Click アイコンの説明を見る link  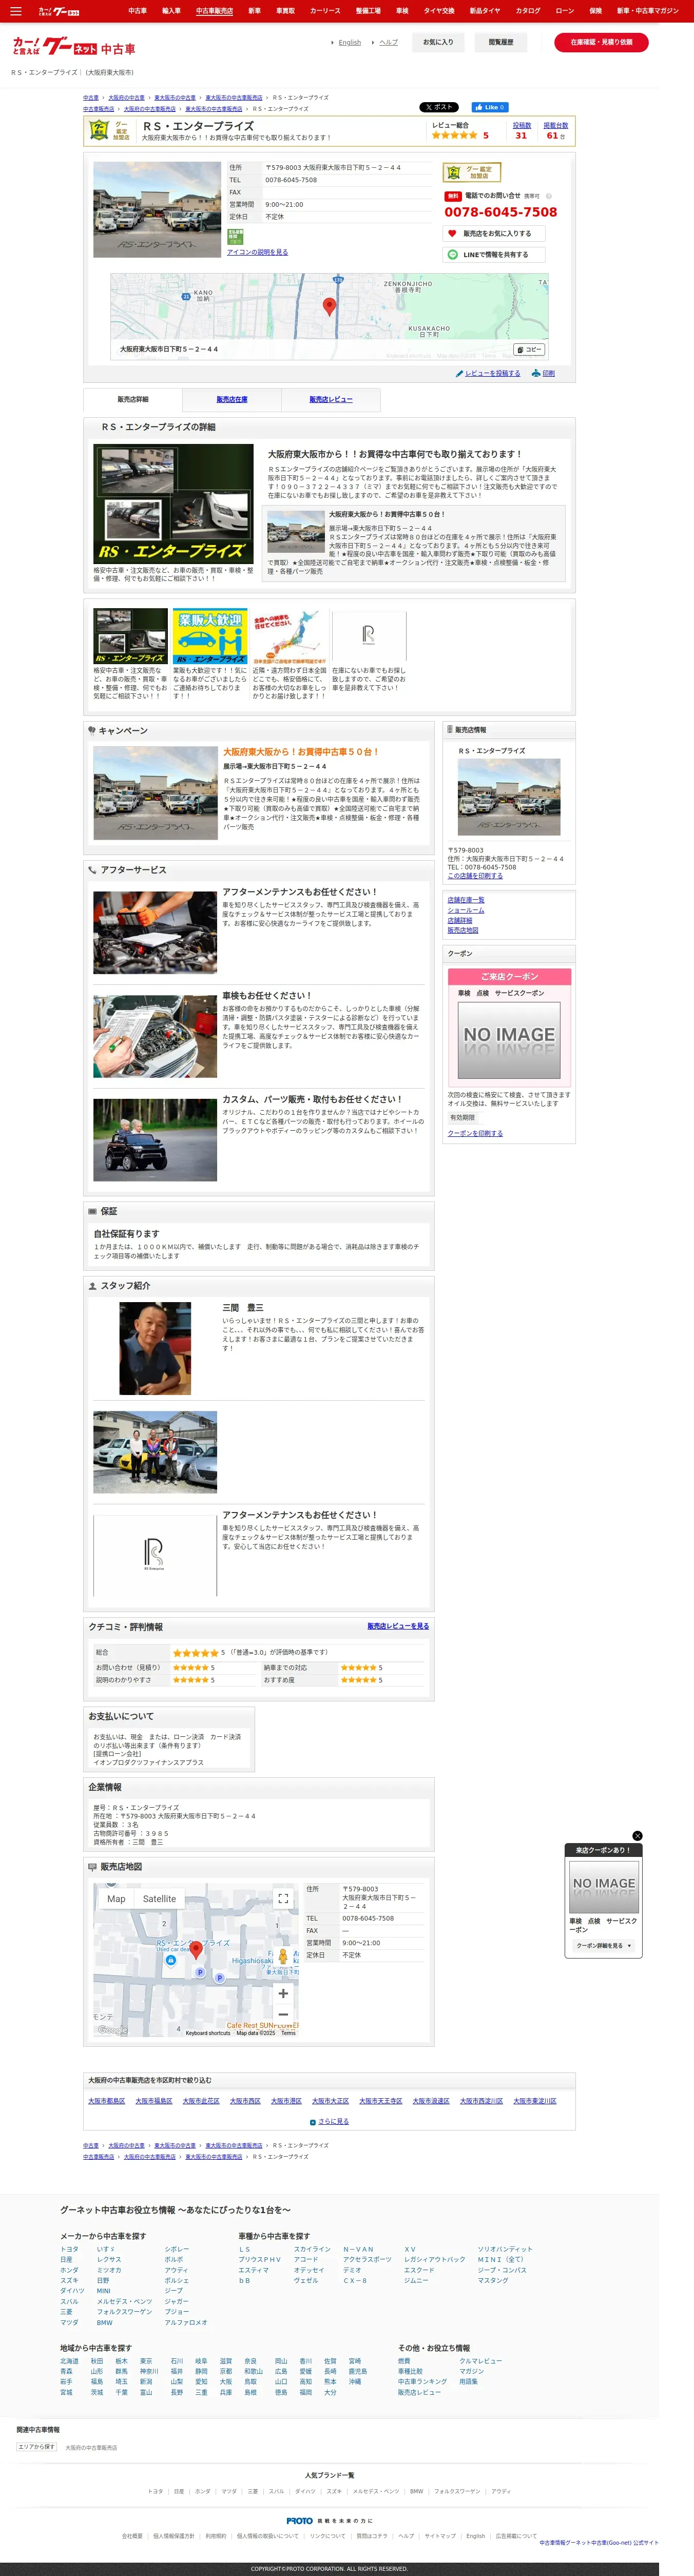tap(257, 252)
